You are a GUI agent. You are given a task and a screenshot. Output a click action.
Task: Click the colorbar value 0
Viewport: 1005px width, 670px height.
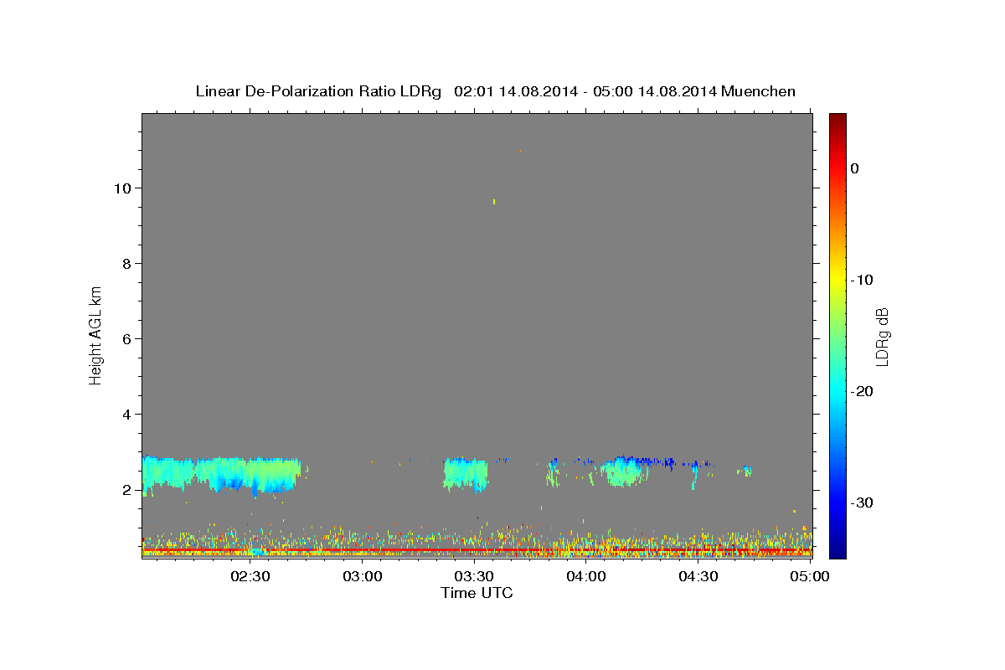854,168
